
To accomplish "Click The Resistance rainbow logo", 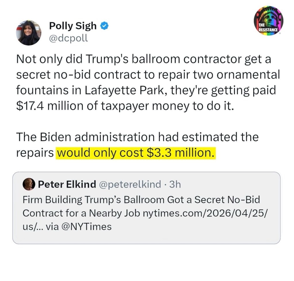I will pos(268,21).
